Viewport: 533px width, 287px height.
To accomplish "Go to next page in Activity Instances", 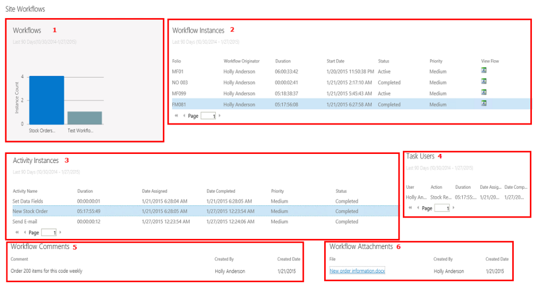I will (60, 232).
